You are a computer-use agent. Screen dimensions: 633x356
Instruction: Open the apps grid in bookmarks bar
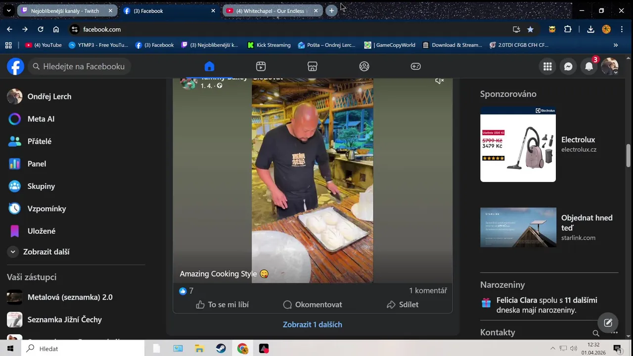[x=8, y=45]
